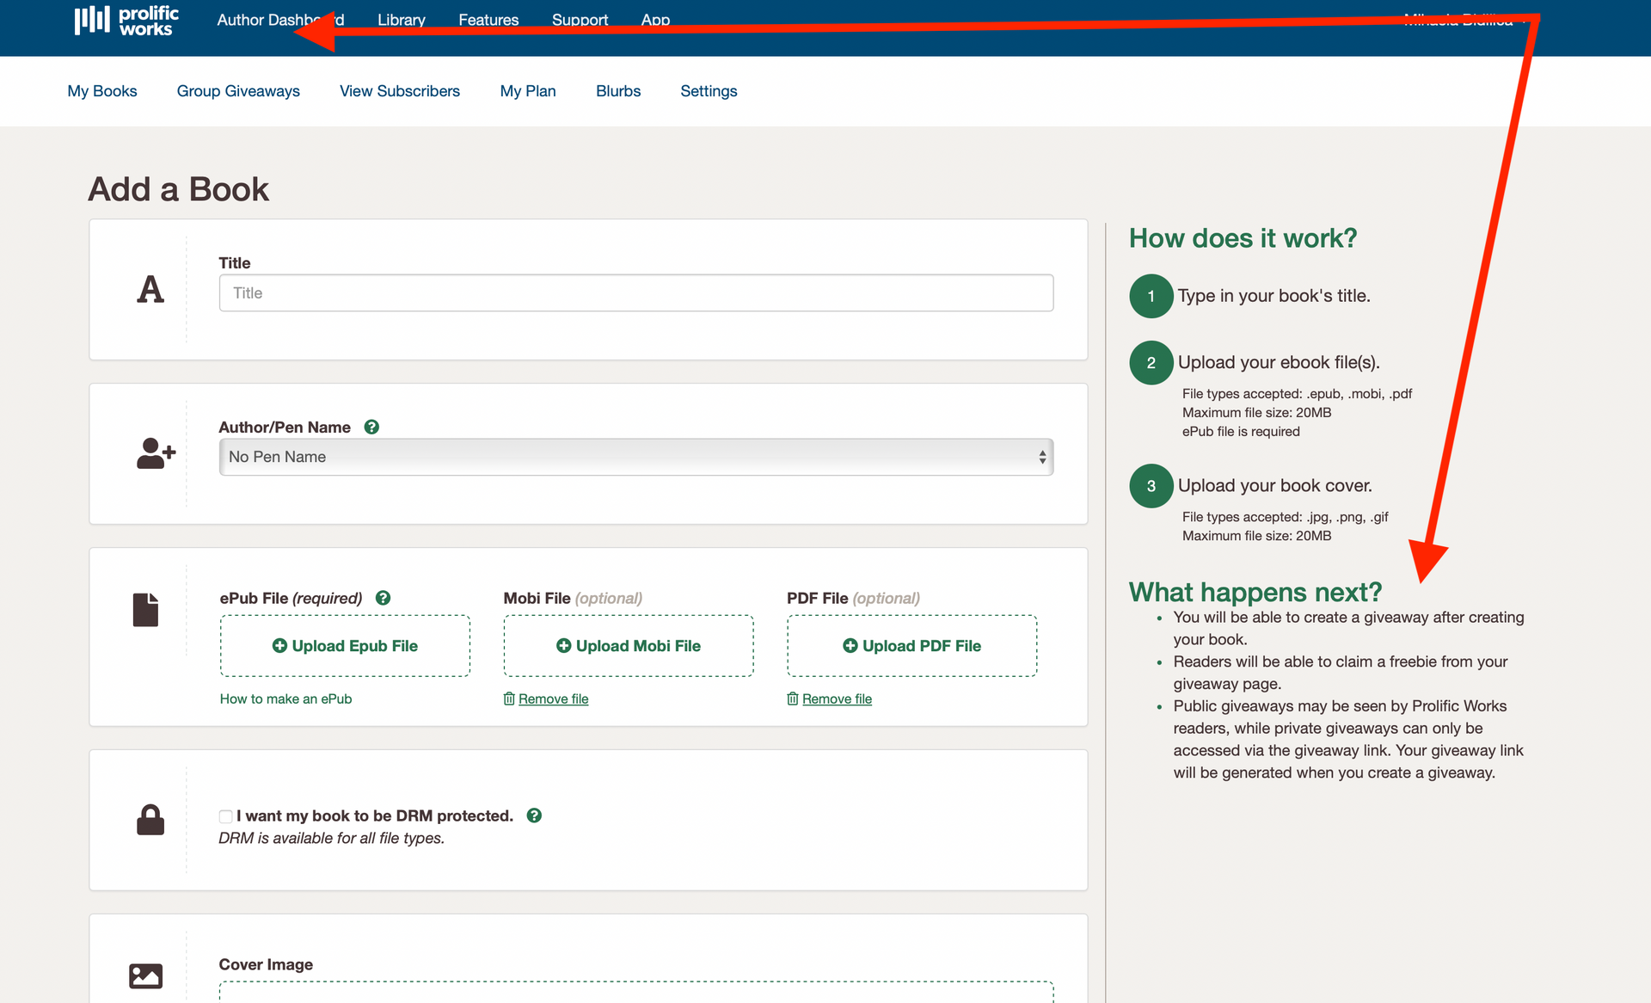Screen dimensions: 1651x1003
Task: Click Upload Epub File button
Action: pyautogui.click(x=345, y=646)
